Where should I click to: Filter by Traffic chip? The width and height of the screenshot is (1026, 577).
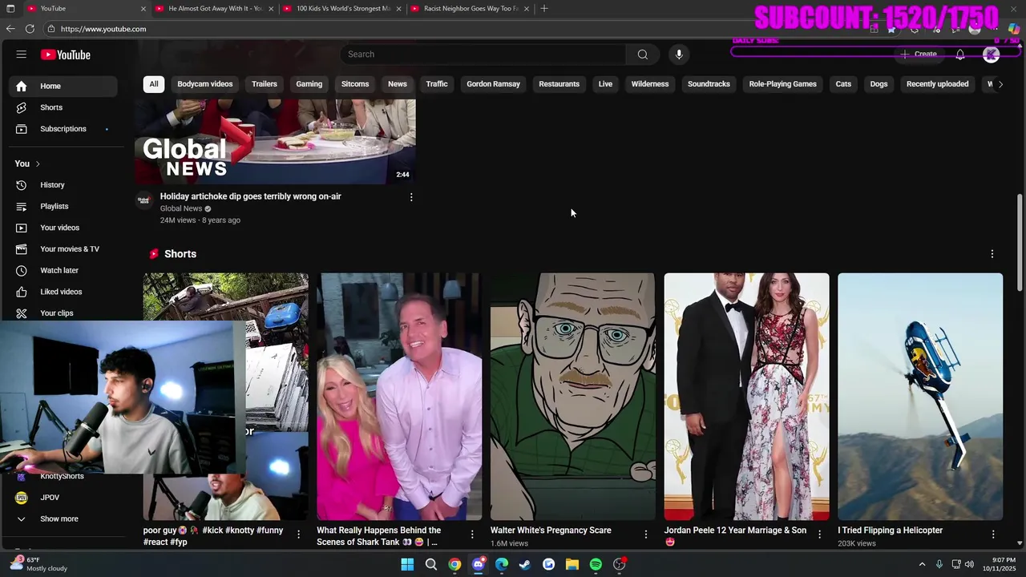437,84
